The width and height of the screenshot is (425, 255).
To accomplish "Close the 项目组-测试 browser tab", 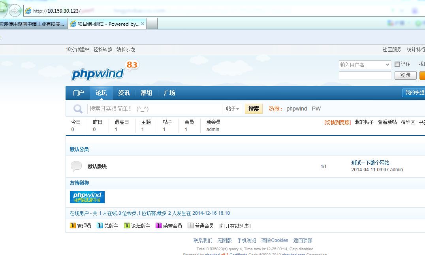I will click(143, 24).
